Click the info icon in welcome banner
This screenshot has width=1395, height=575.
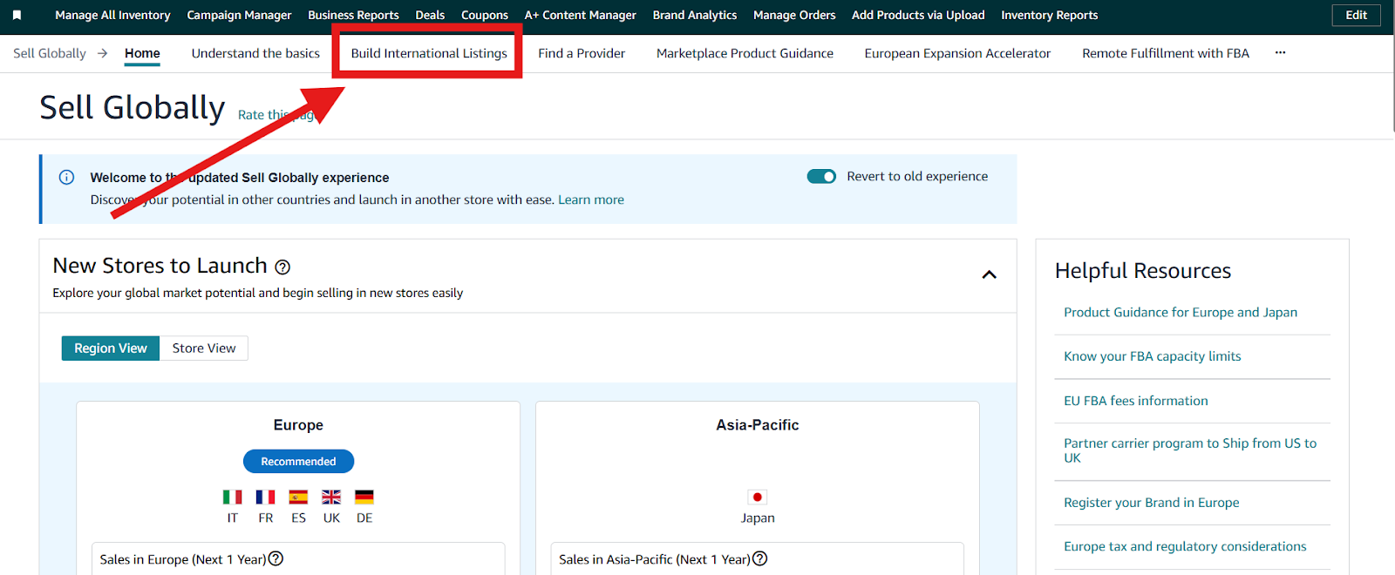click(x=66, y=177)
